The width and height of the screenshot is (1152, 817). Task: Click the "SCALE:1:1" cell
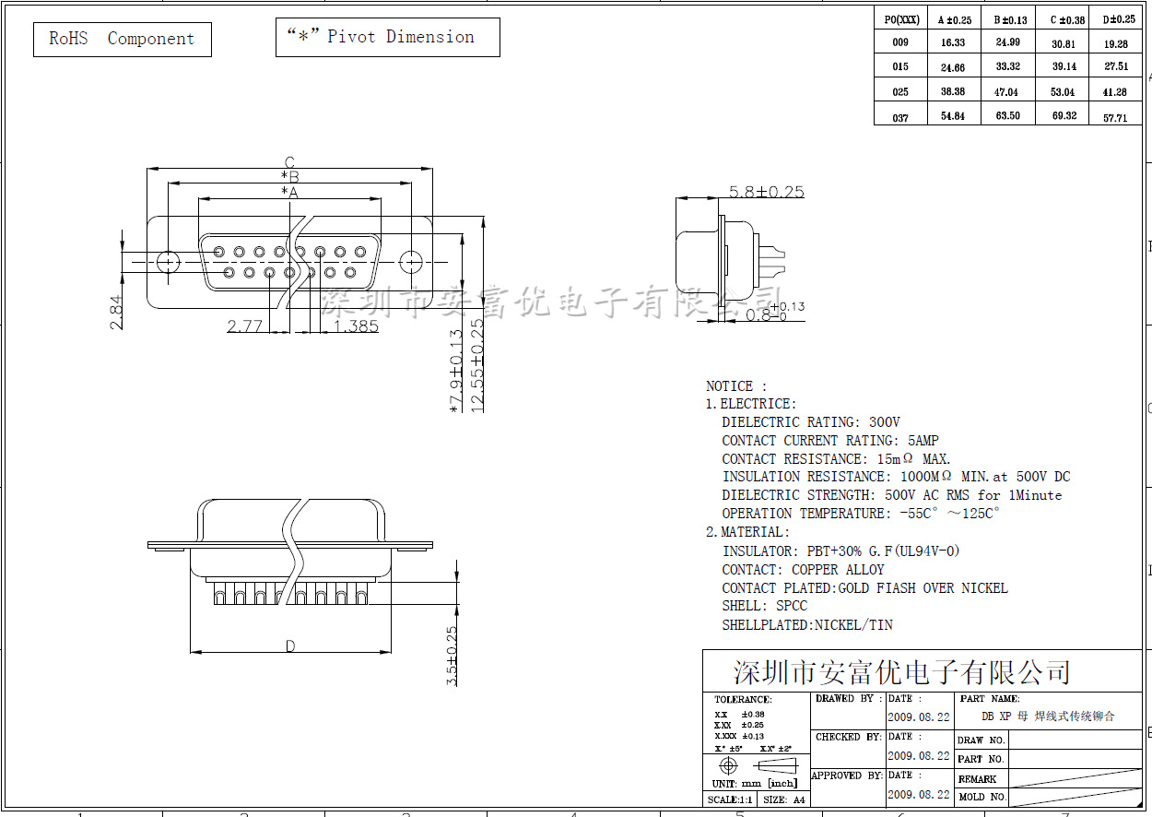pyautogui.click(x=731, y=800)
